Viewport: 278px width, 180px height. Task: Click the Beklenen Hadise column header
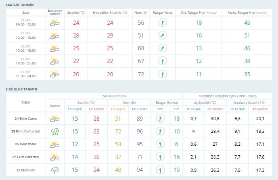coord(55,12)
